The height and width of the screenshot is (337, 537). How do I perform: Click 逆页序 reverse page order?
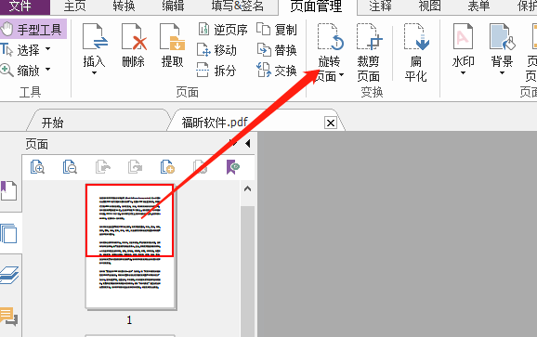click(x=223, y=30)
